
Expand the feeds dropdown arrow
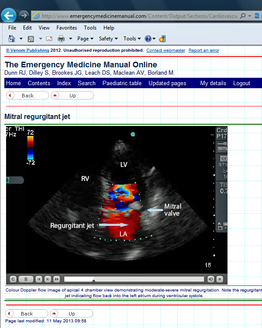coord(40,39)
